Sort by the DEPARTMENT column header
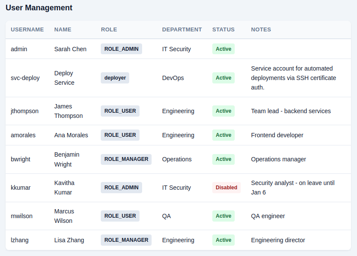This screenshot has height=256, width=357. [182, 30]
